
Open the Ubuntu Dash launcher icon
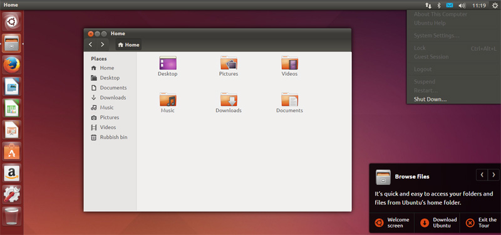click(12, 22)
